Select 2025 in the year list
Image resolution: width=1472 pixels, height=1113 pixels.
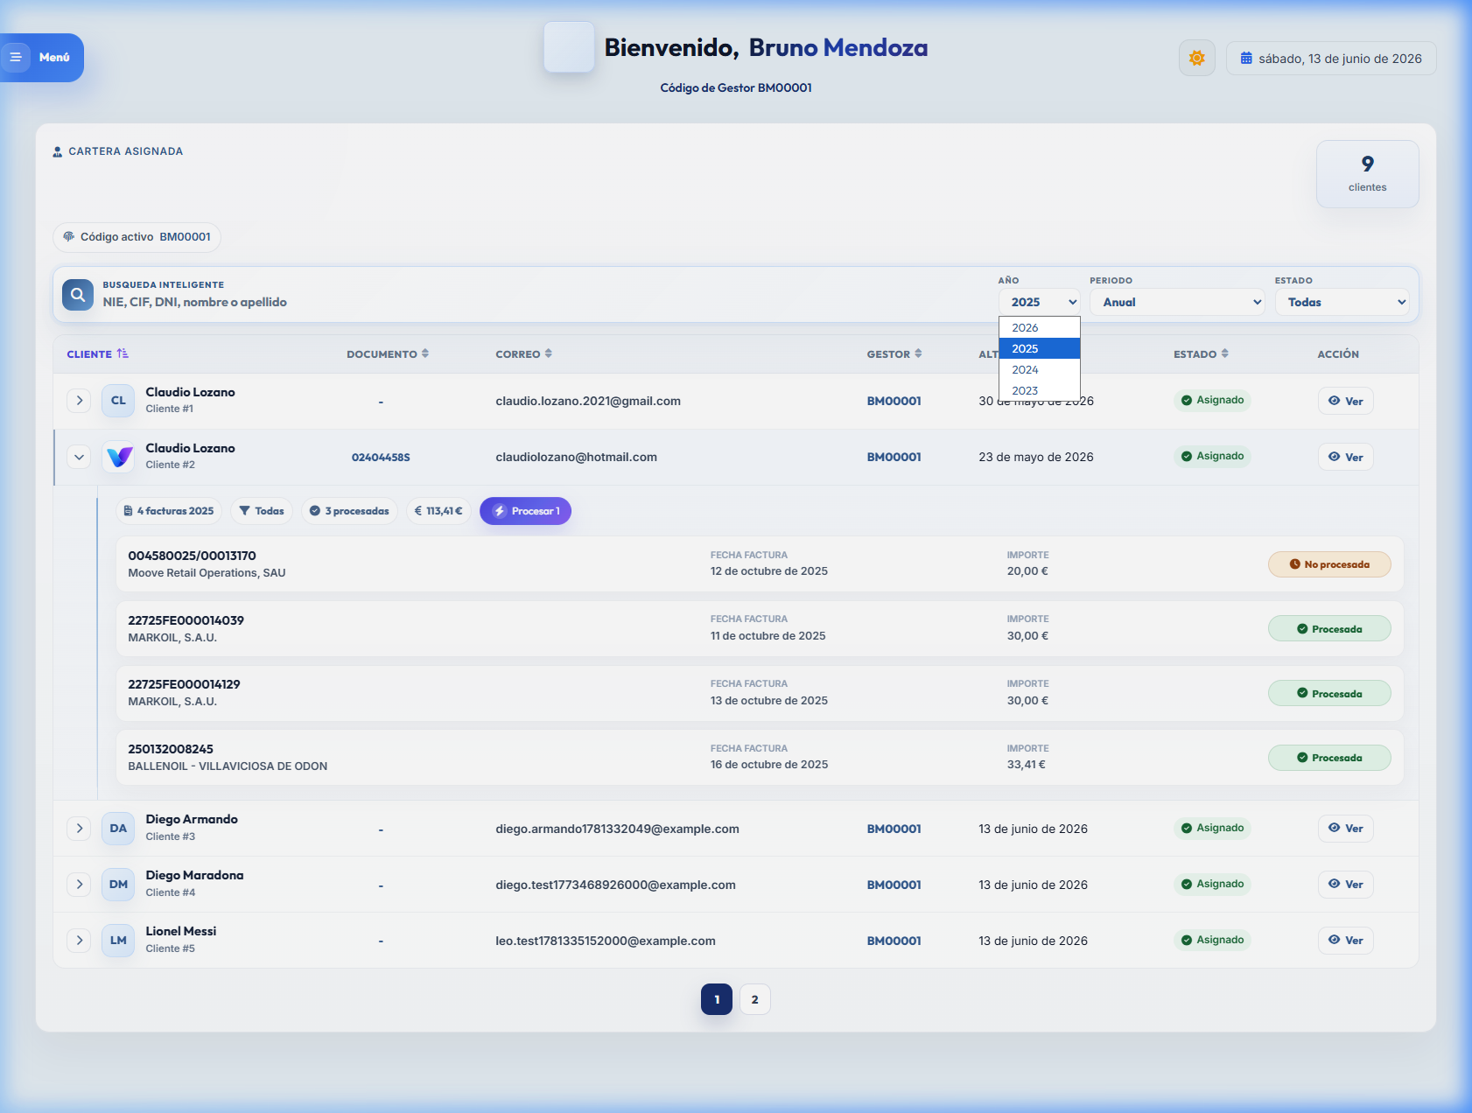pyautogui.click(x=1039, y=348)
